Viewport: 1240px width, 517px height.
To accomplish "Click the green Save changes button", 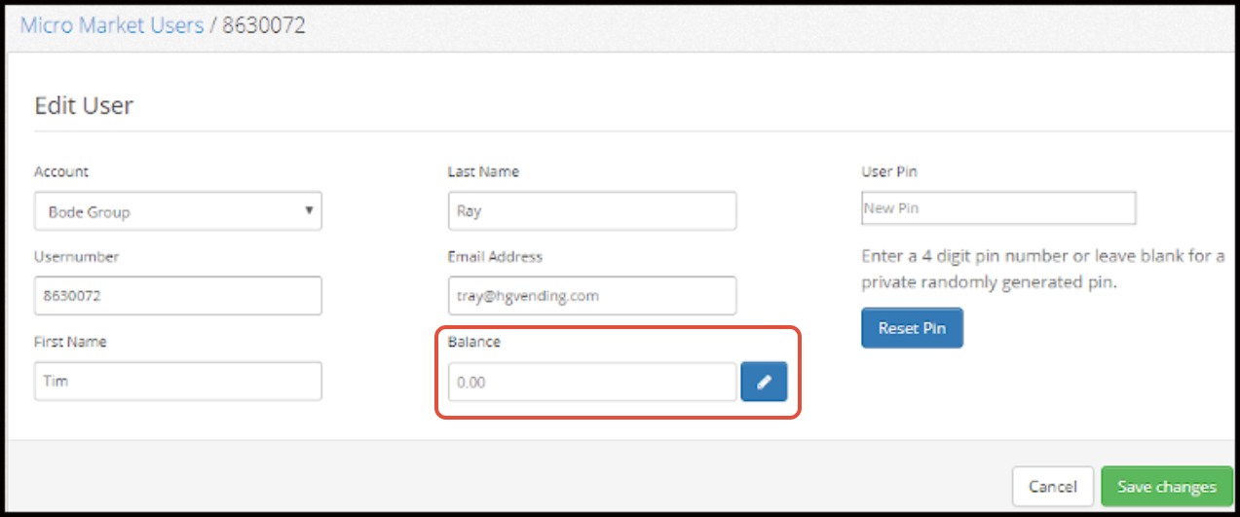I will pyautogui.click(x=1167, y=486).
